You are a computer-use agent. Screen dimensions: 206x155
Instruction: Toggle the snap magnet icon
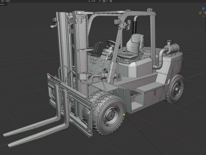(x=104, y=1)
